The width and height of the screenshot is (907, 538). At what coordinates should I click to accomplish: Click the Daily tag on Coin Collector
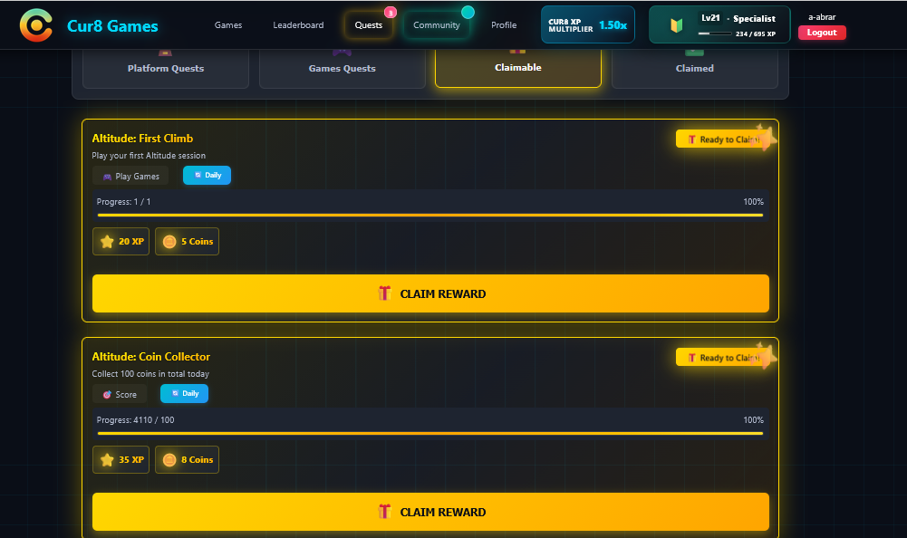pos(185,393)
